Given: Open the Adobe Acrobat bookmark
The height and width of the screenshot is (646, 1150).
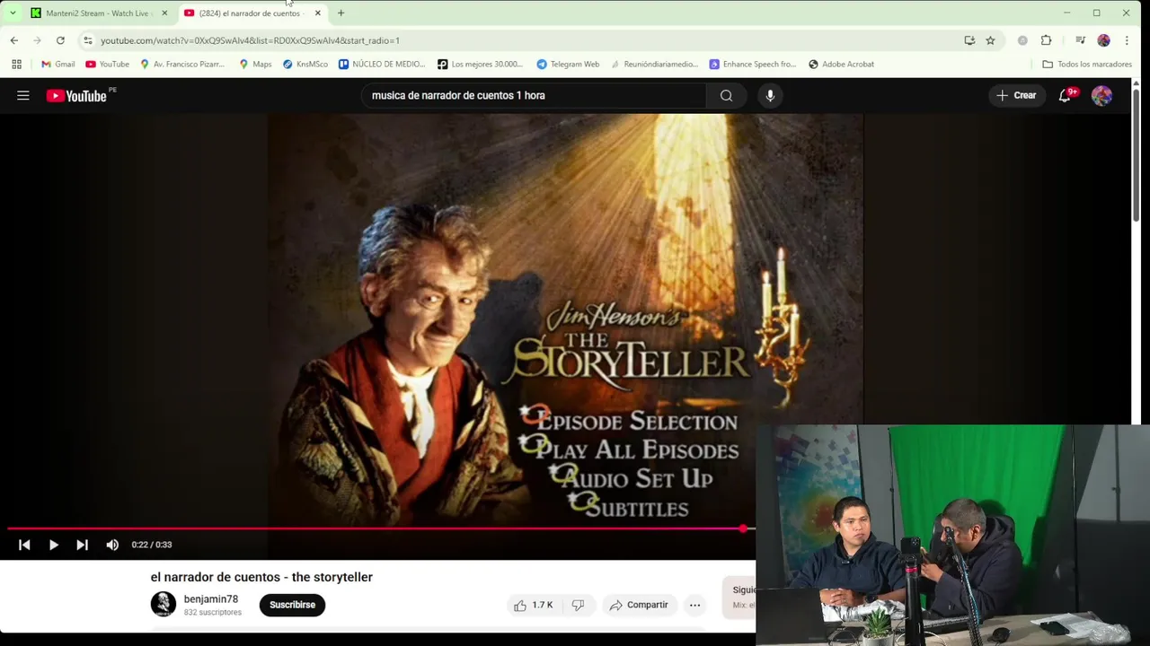Looking at the screenshot, I should coord(841,65).
